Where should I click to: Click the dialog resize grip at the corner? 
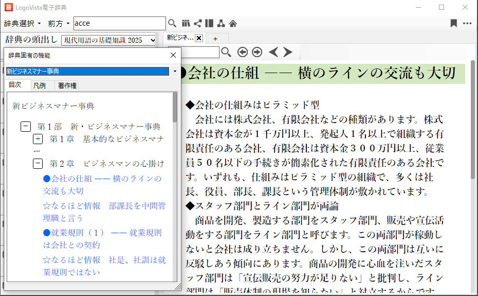tap(178, 287)
